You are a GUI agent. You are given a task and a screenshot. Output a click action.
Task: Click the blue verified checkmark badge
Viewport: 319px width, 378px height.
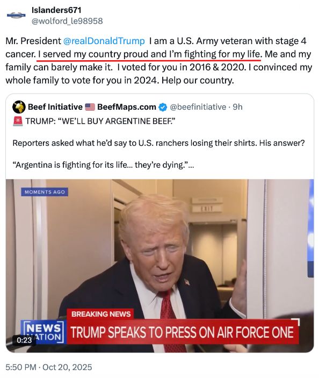pos(163,107)
